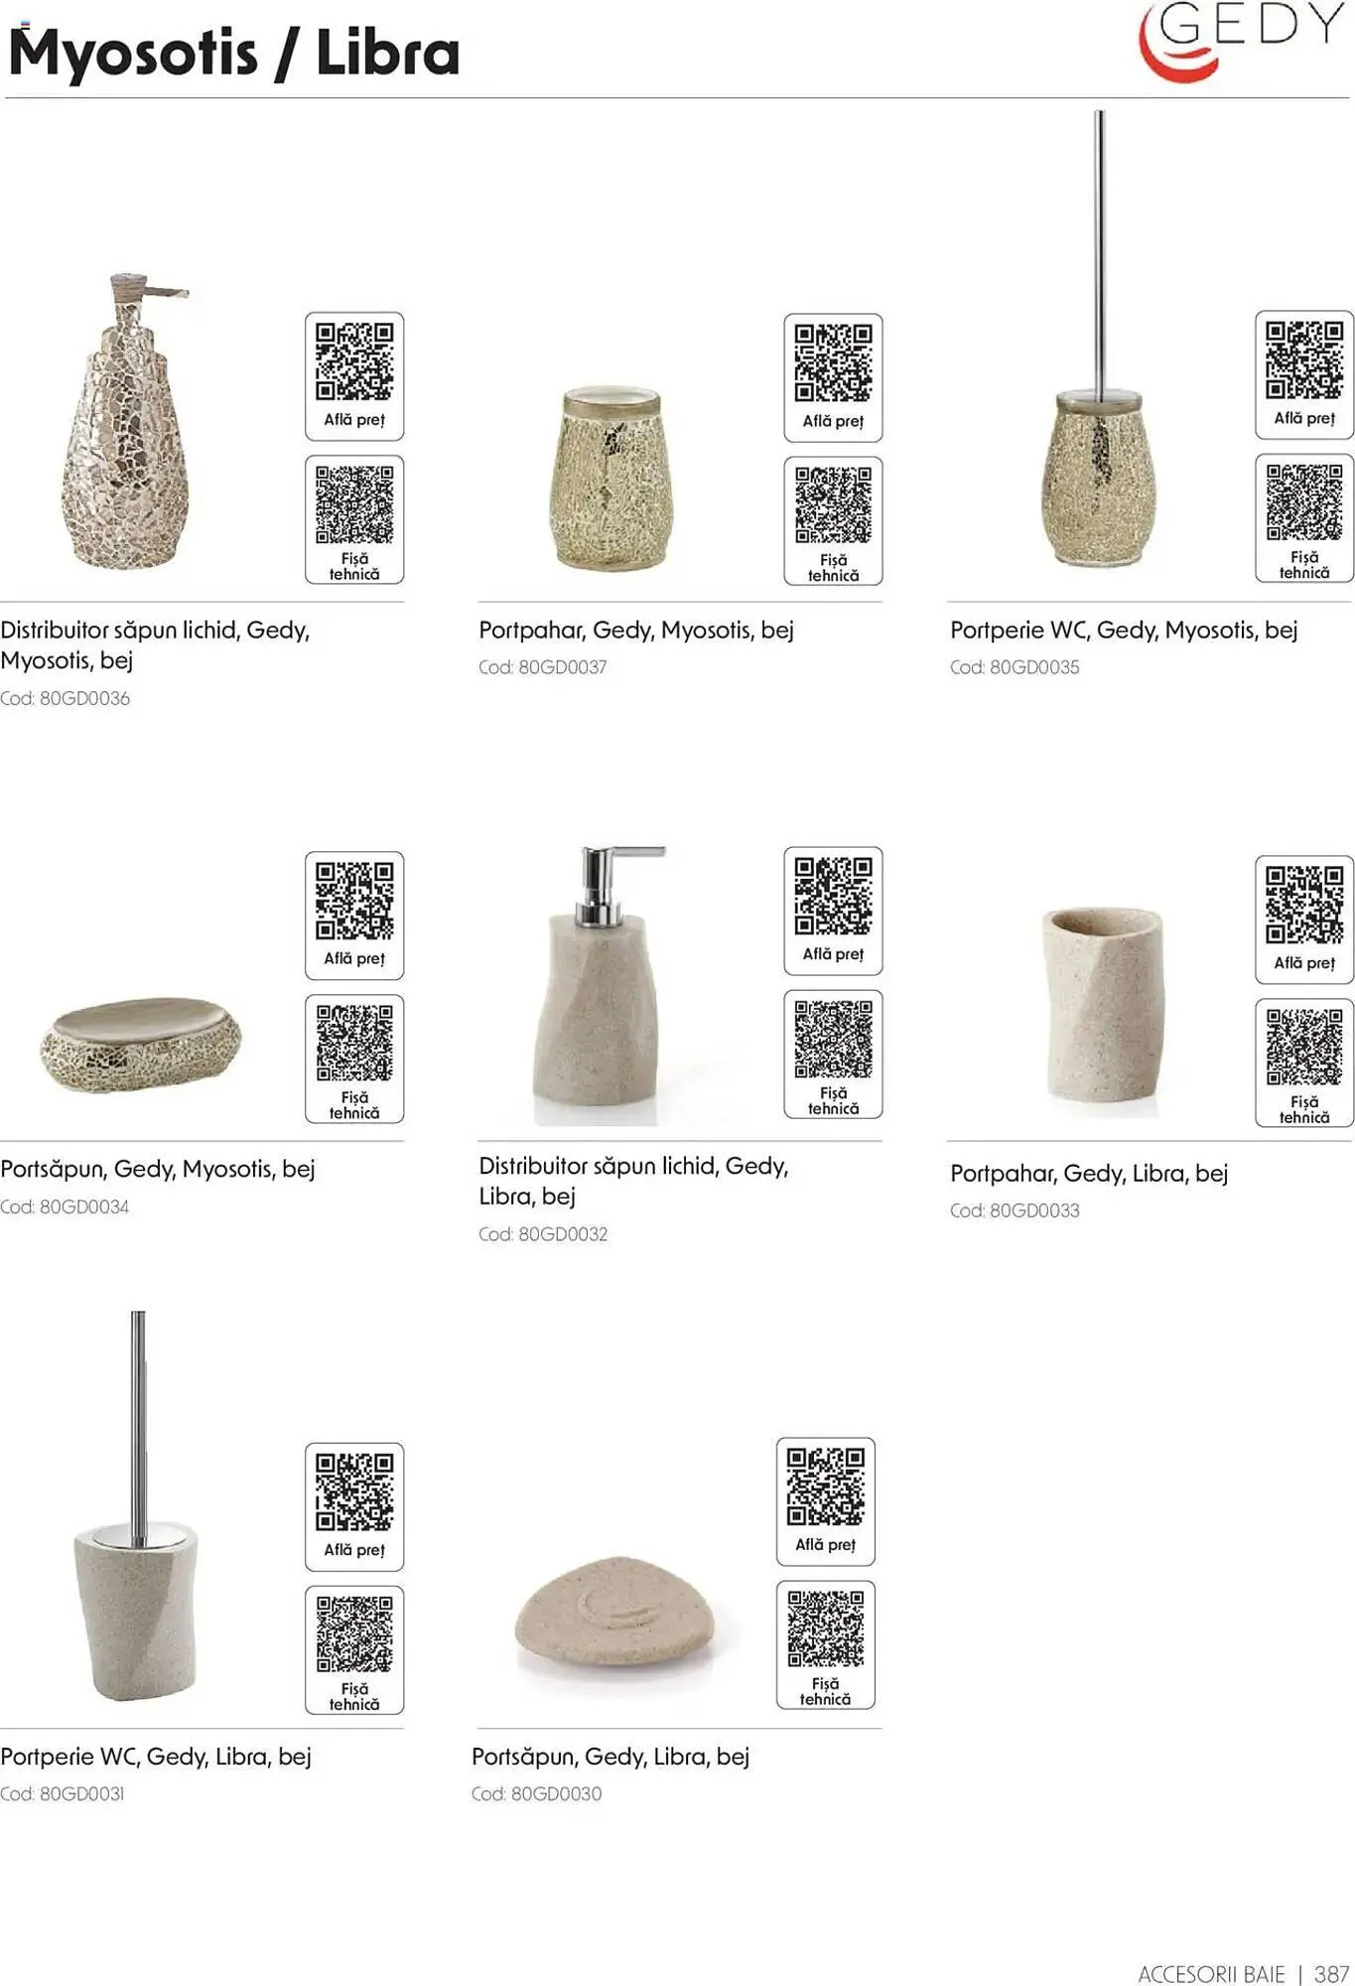This screenshot has width=1355, height=1986.
Task: Click product code 80GD0033
Action: pyautogui.click(x=1015, y=1210)
